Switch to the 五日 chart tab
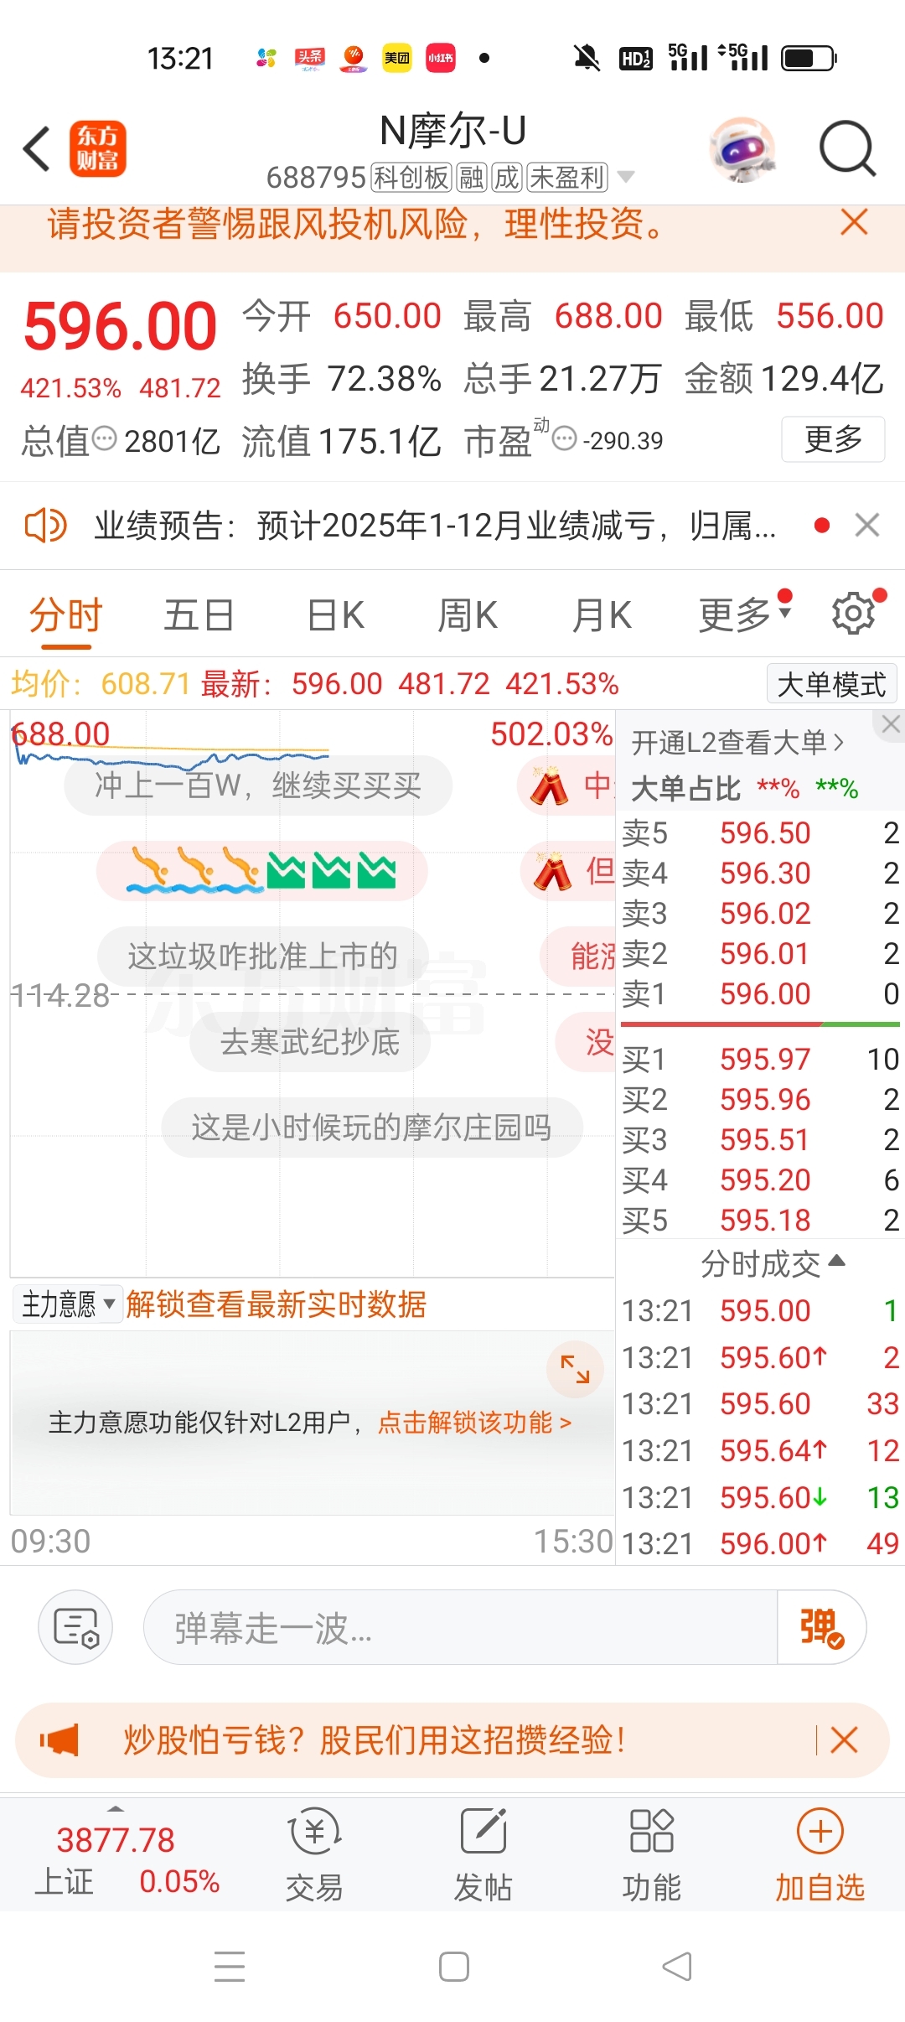This screenshot has height=2022, width=905. (x=199, y=616)
